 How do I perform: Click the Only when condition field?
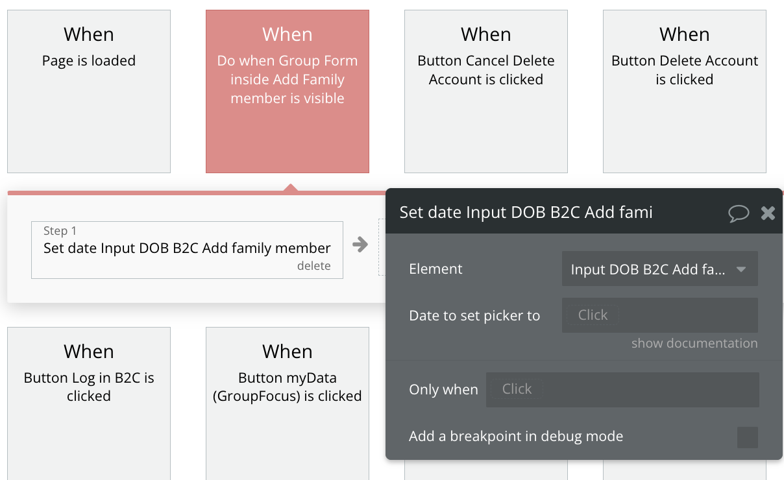622,389
